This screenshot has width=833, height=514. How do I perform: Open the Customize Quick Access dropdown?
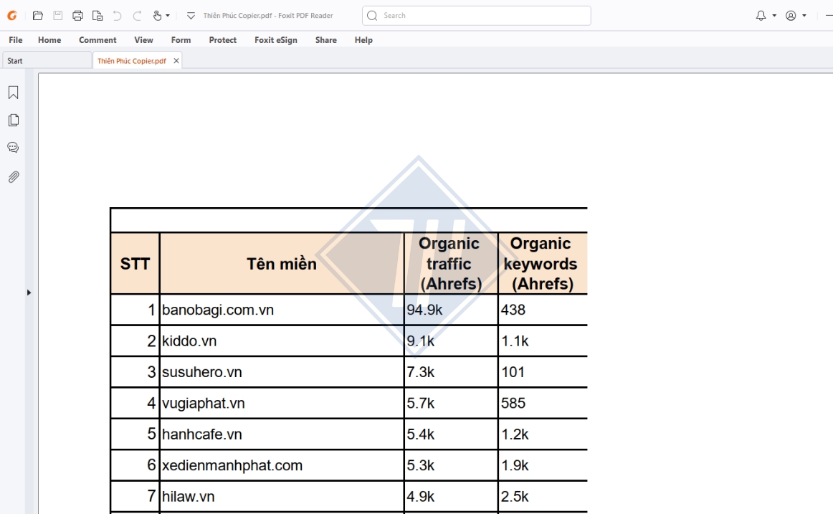point(191,16)
